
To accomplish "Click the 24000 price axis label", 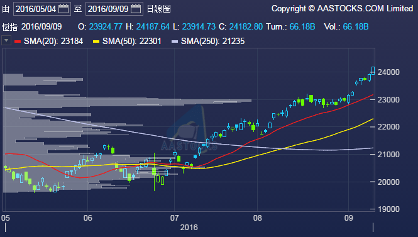I will [x=388, y=72].
